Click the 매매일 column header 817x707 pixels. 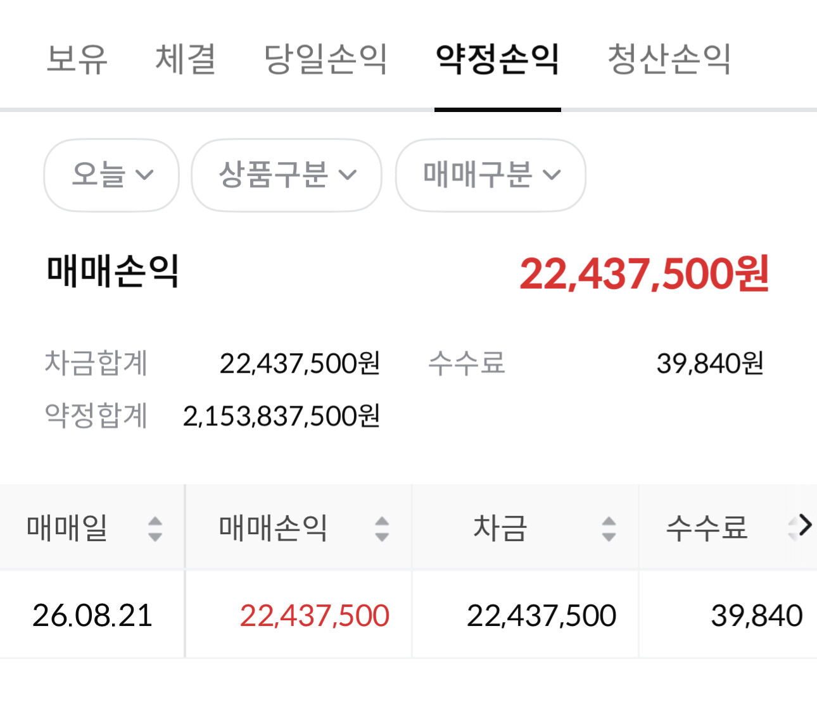click(x=92, y=528)
